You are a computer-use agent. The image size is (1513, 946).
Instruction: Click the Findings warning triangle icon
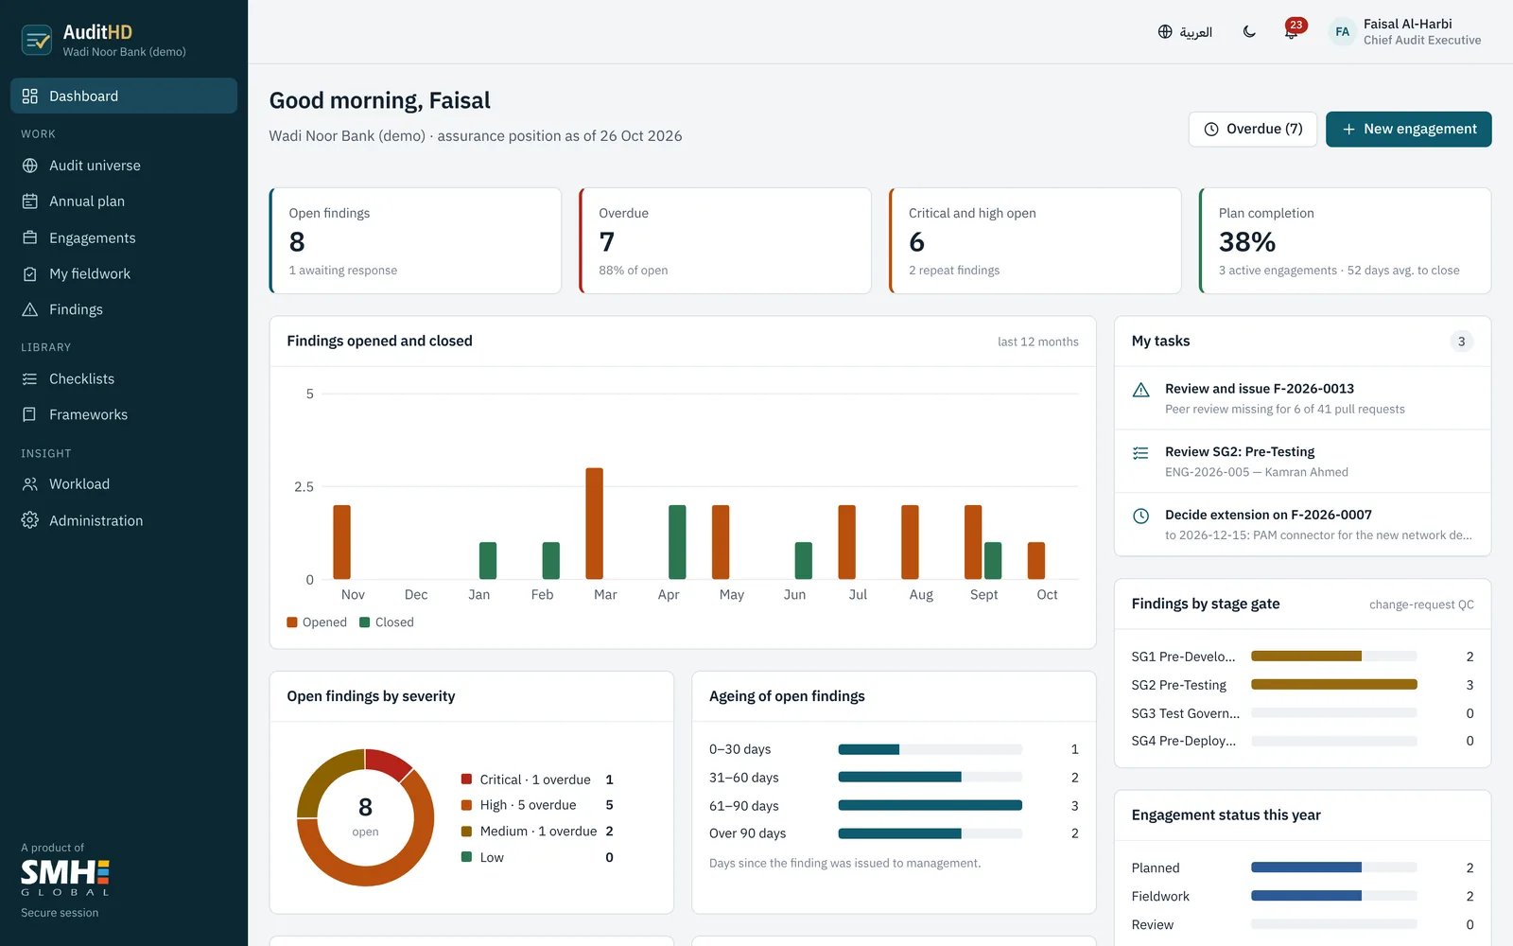pyautogui.click(x=30, y=309)
